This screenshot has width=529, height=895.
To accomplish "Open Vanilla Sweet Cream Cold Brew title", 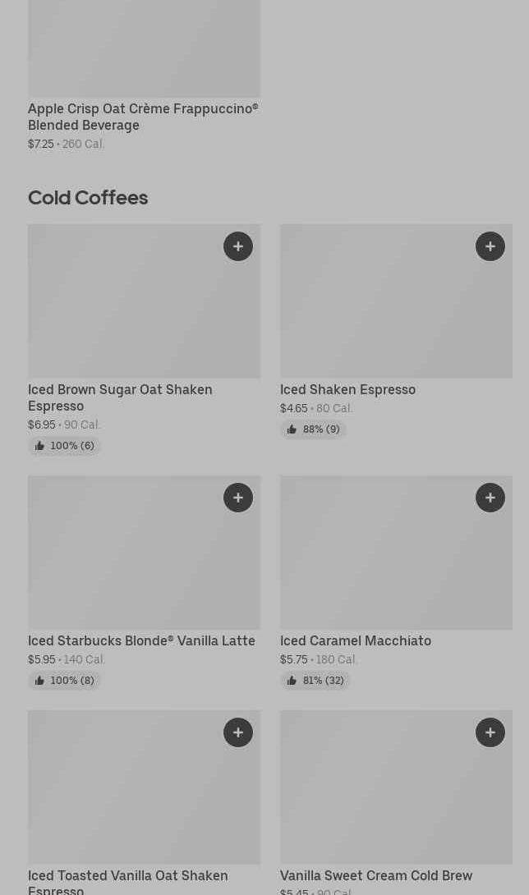I will 375,876.
